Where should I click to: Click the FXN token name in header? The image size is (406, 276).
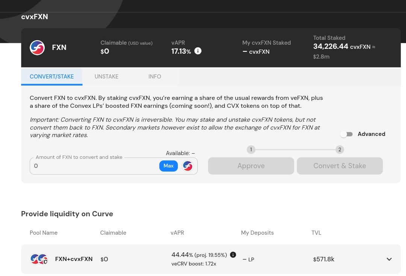pyautogui.click(x=59, y=48)
